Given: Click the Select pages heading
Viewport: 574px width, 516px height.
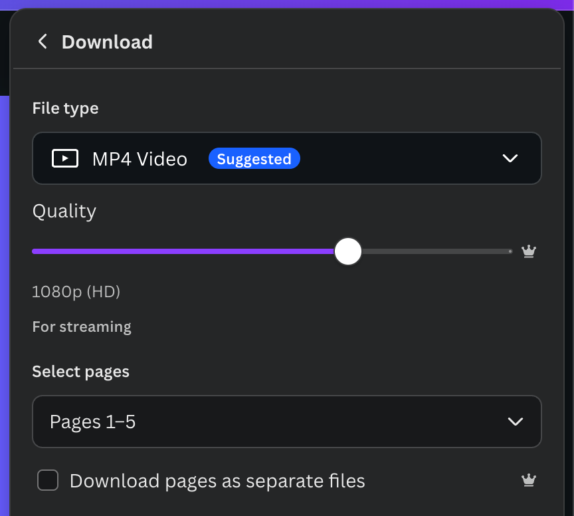Looking at the screenshot, I should 80,371.
